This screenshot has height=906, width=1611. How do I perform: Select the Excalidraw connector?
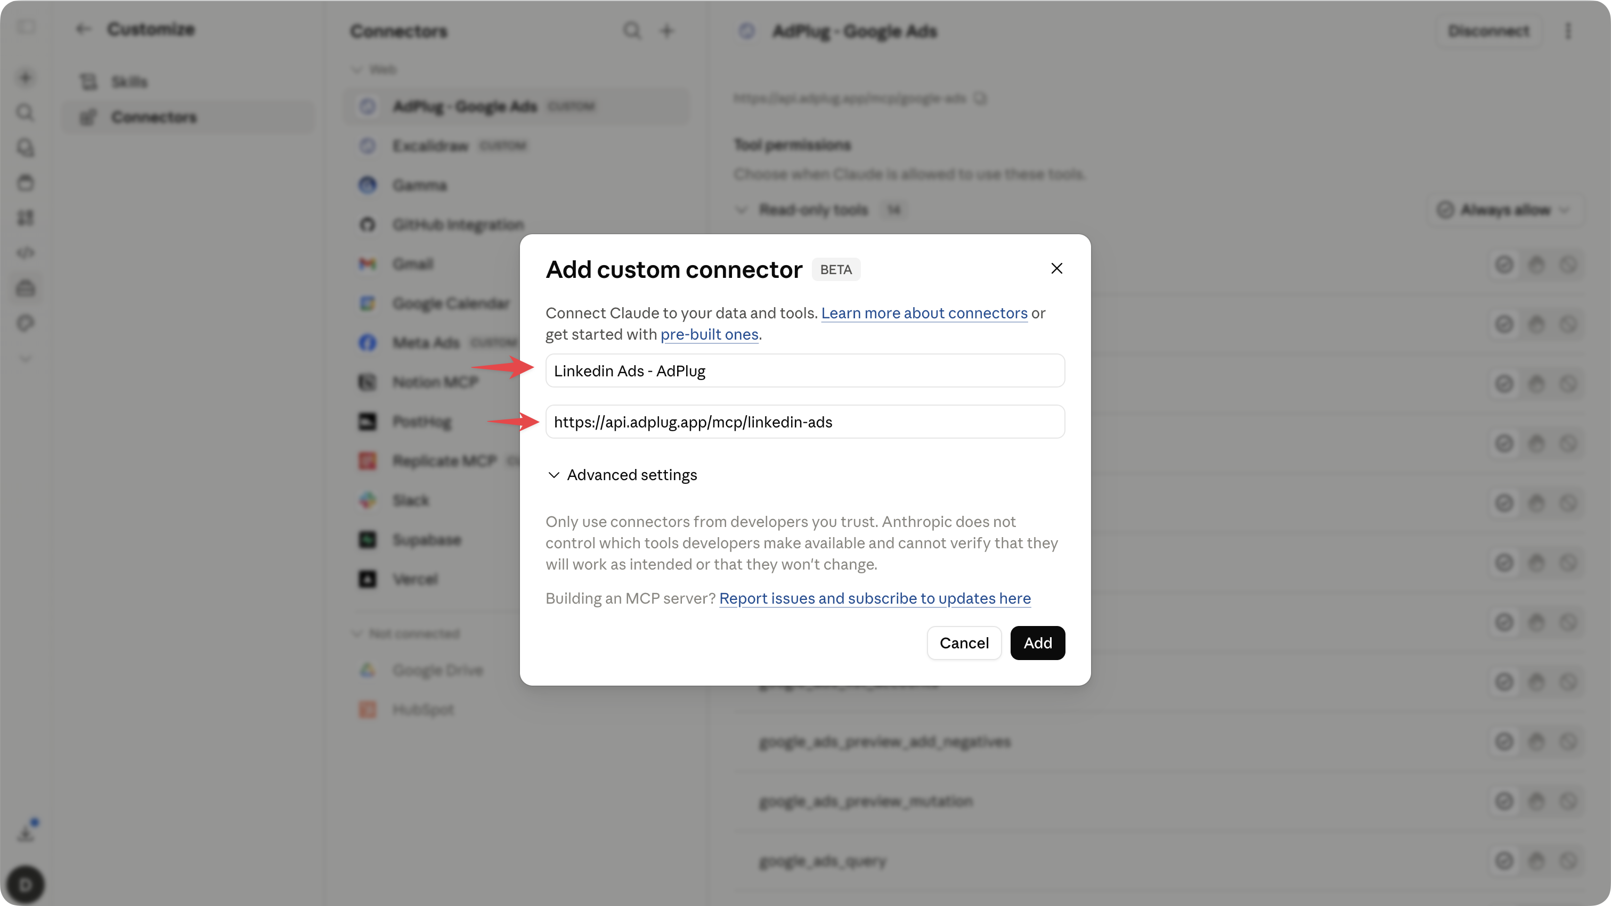point(517,145)
